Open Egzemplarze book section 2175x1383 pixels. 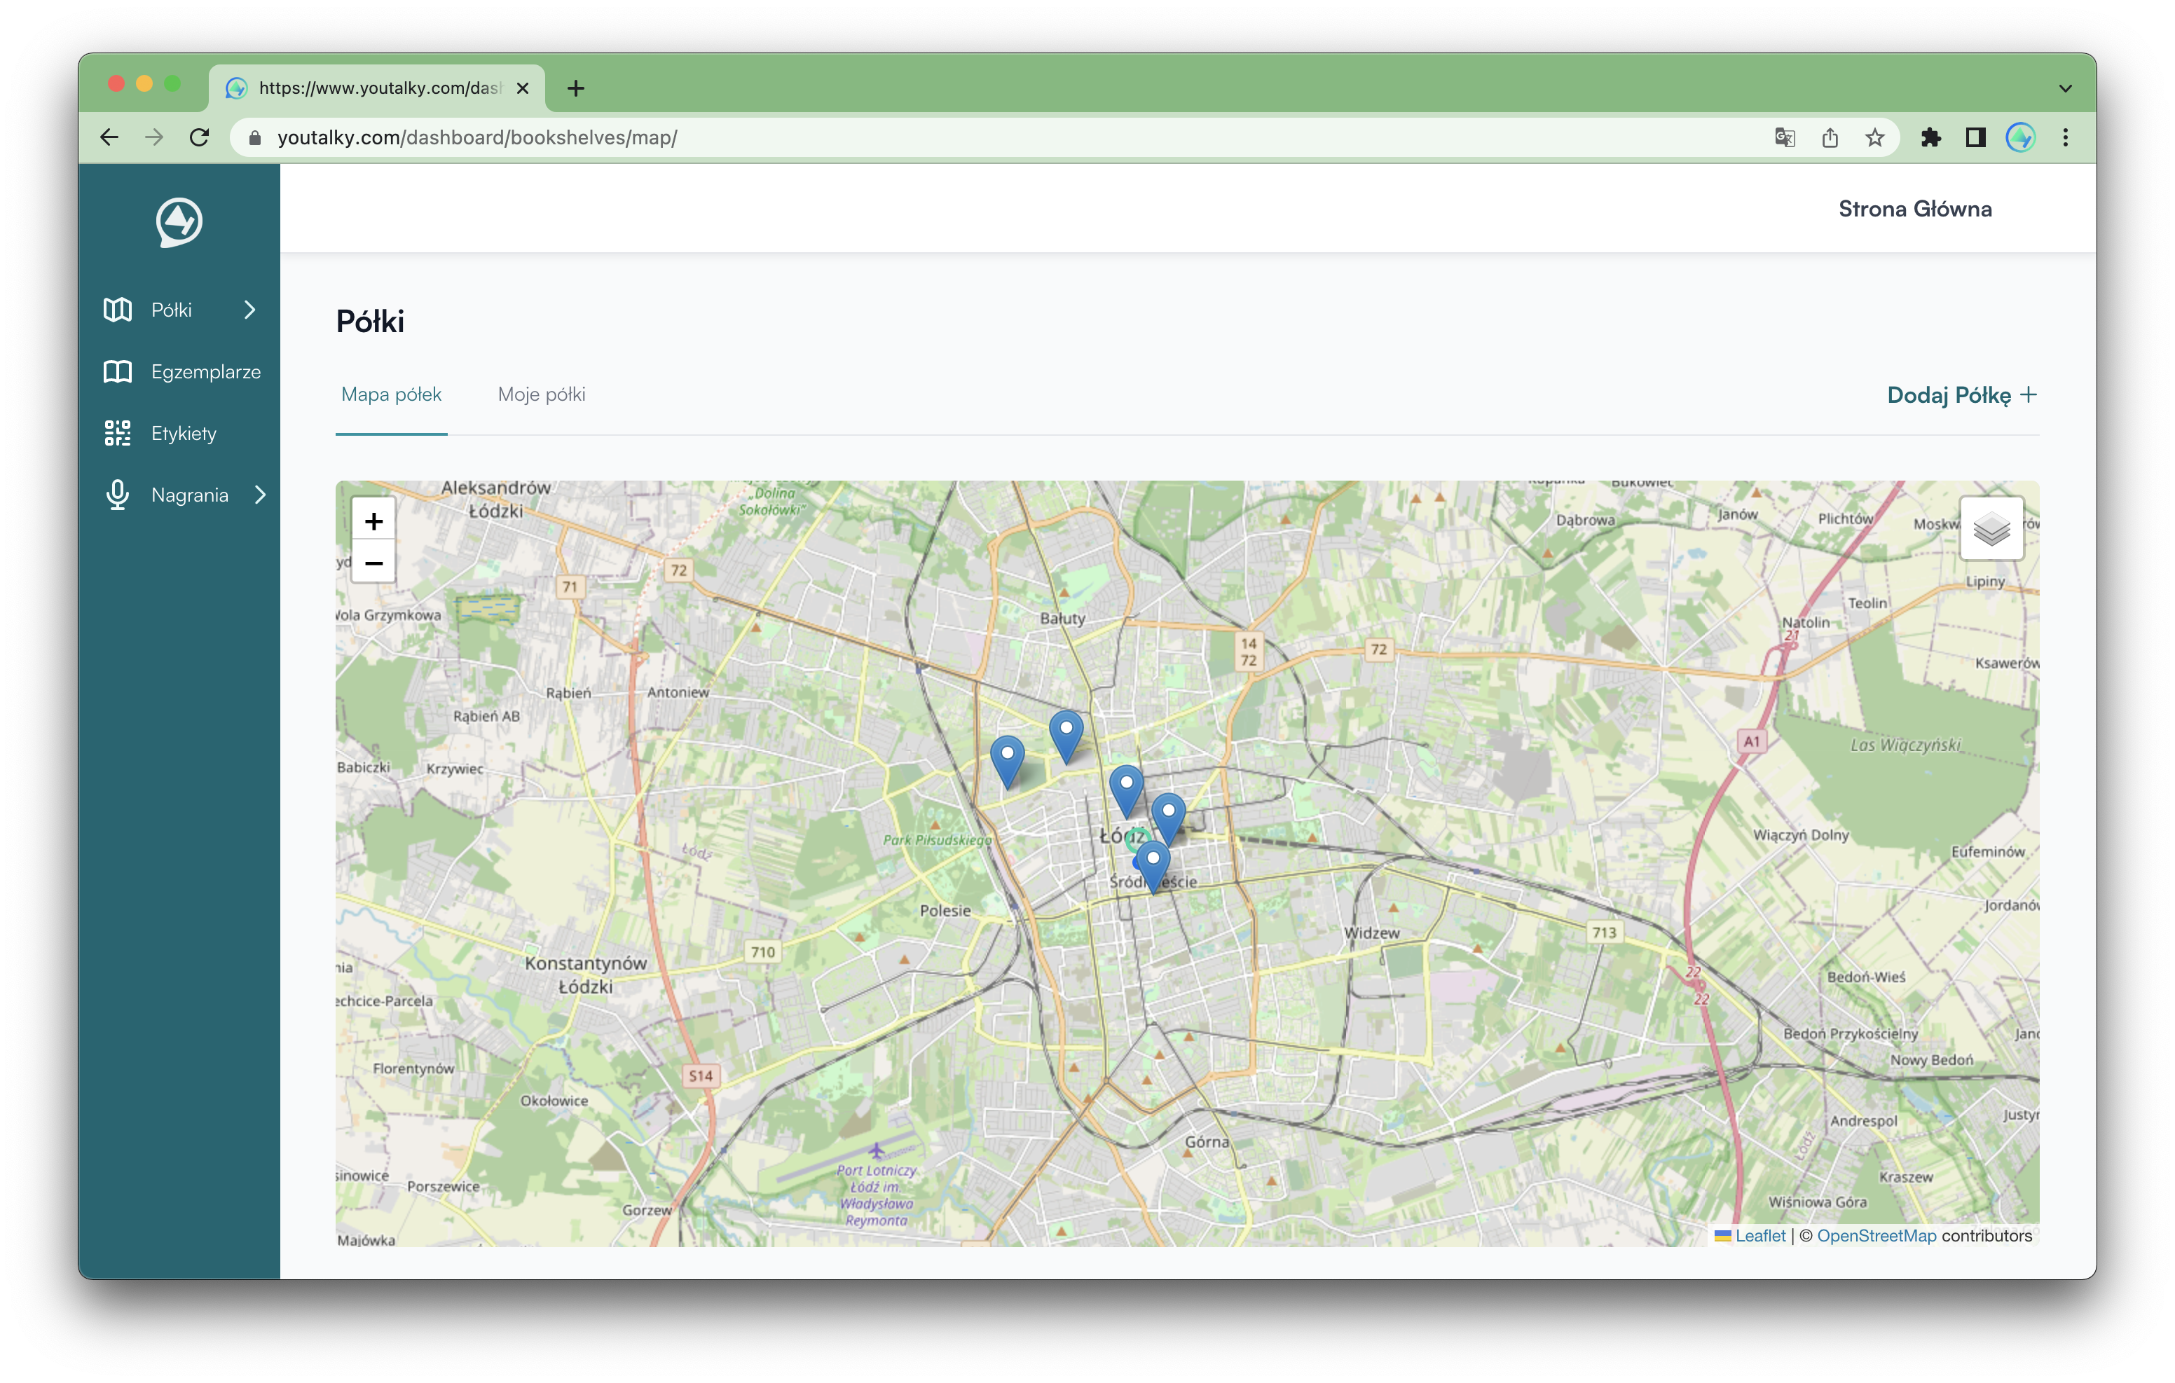click(205, 372)
